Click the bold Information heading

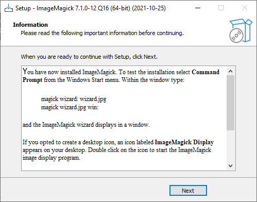(x=30, y=25)
